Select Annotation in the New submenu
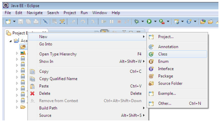The height and width of the screenshot is (131, 220). pyautogui.click(x=177, y=47)
